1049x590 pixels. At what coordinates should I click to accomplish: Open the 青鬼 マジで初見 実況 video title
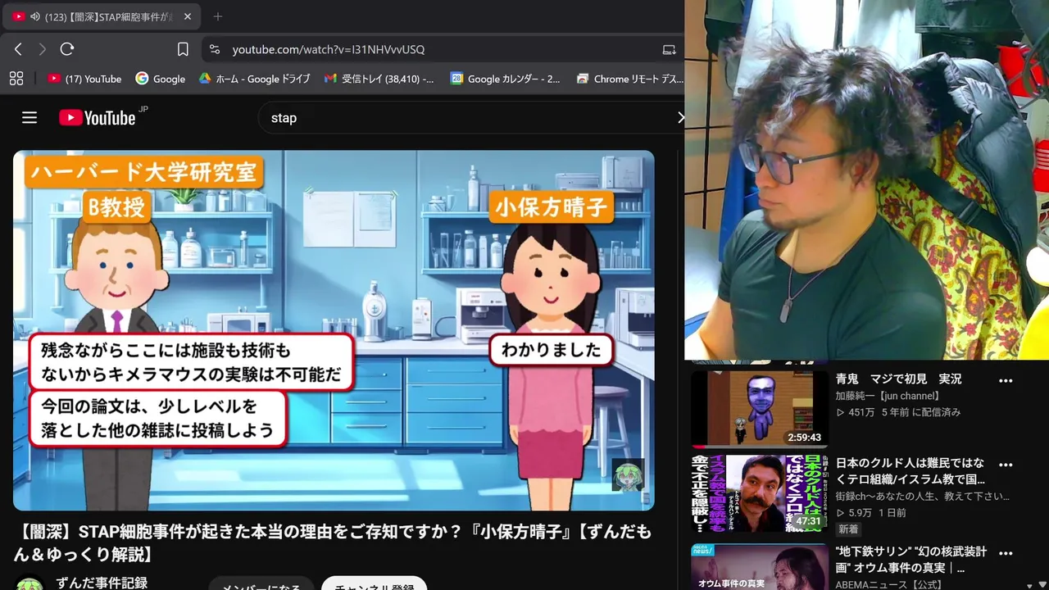tap(898, 379)
